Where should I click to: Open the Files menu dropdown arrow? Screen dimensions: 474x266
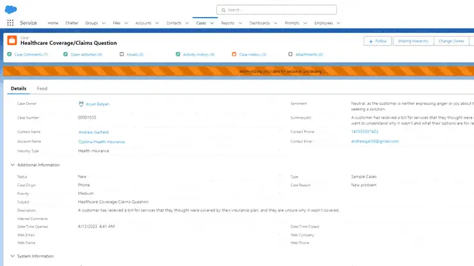126,23
